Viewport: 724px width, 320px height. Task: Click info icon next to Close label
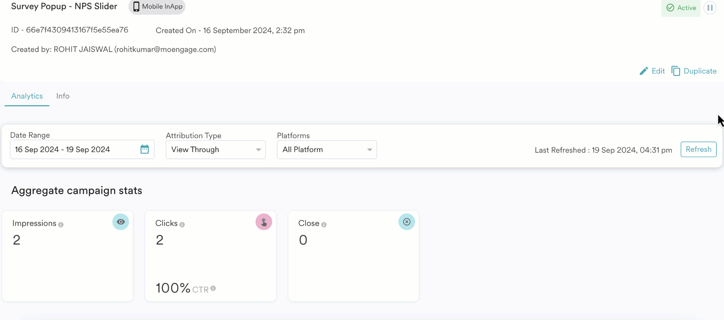coord(324,224)
